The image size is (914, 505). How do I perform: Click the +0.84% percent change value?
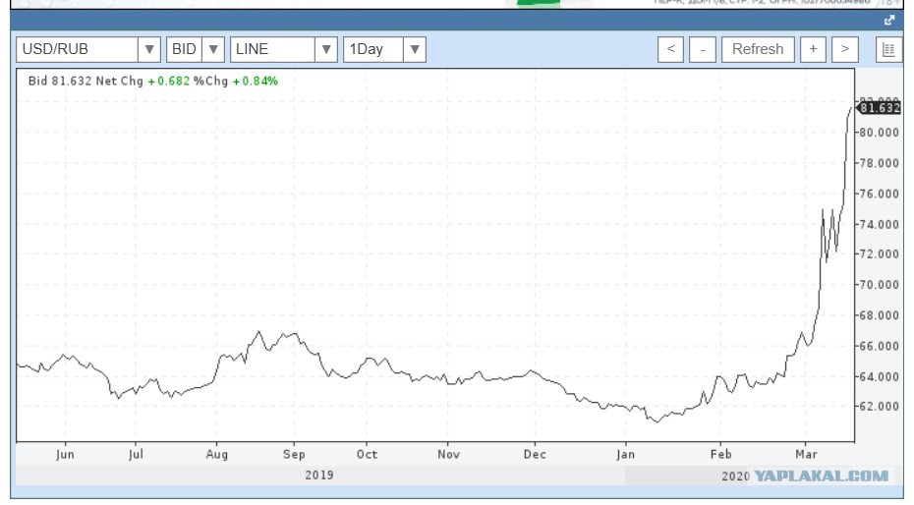pyautogui.click(x=256, y=81)
